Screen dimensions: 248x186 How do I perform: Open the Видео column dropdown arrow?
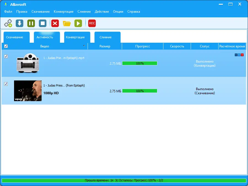coord(84,46)
